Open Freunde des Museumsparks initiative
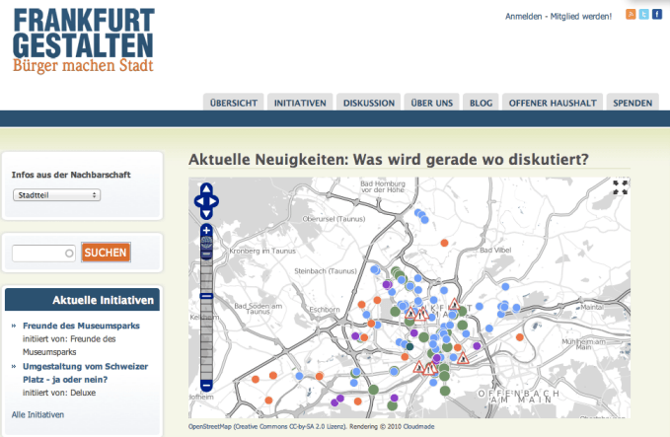 click(81, 326)
